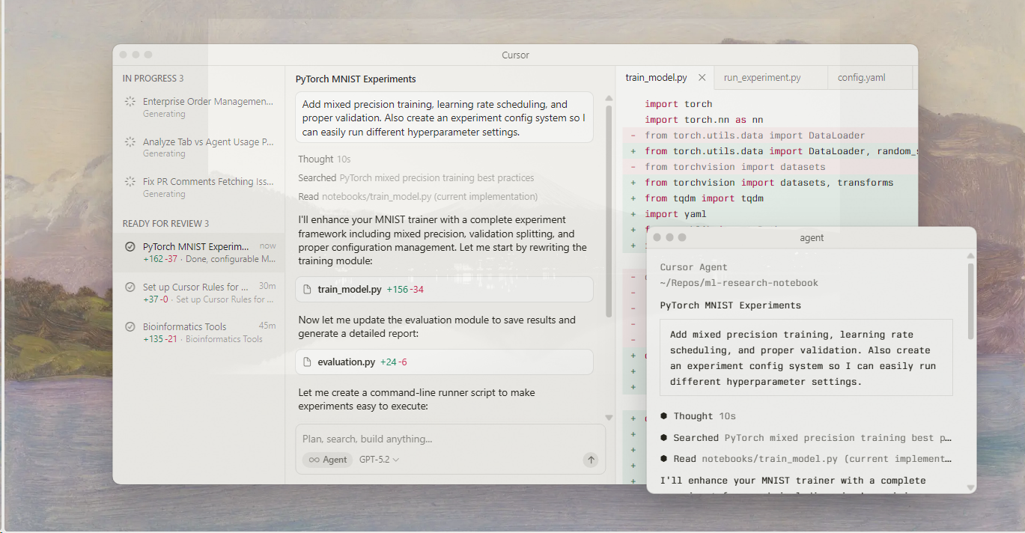This screenshot has width=1025, height=533.
Task: Click checkmark icon beside Bioinformatics Tools task
Action: click(130, 327)
